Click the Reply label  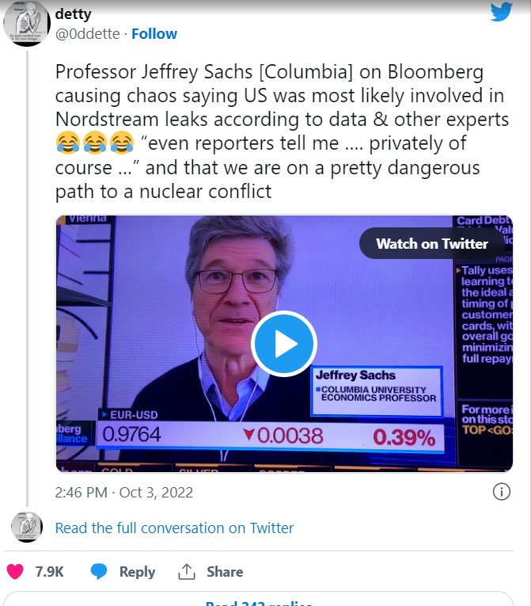point(137,571)
